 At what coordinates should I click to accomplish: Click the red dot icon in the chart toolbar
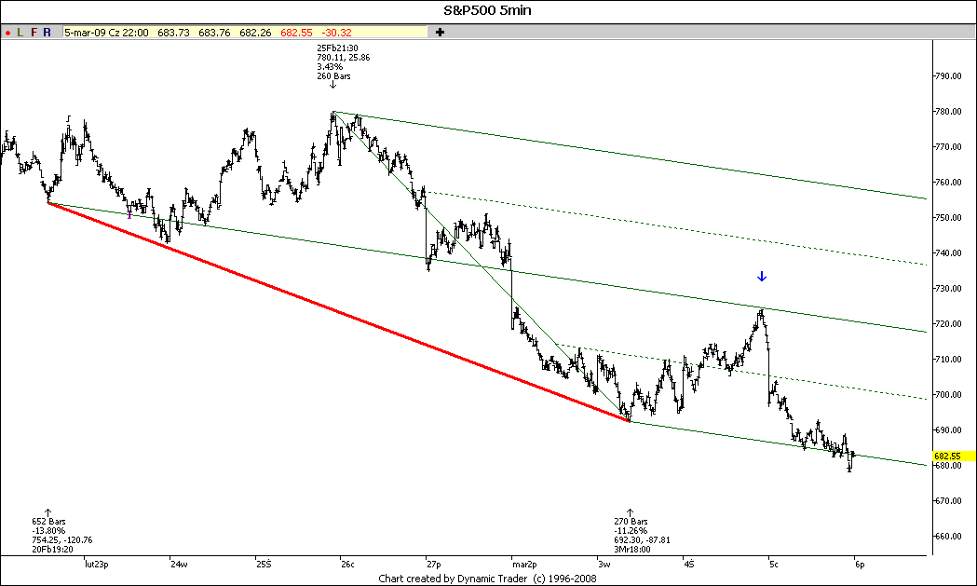point(8,33)
